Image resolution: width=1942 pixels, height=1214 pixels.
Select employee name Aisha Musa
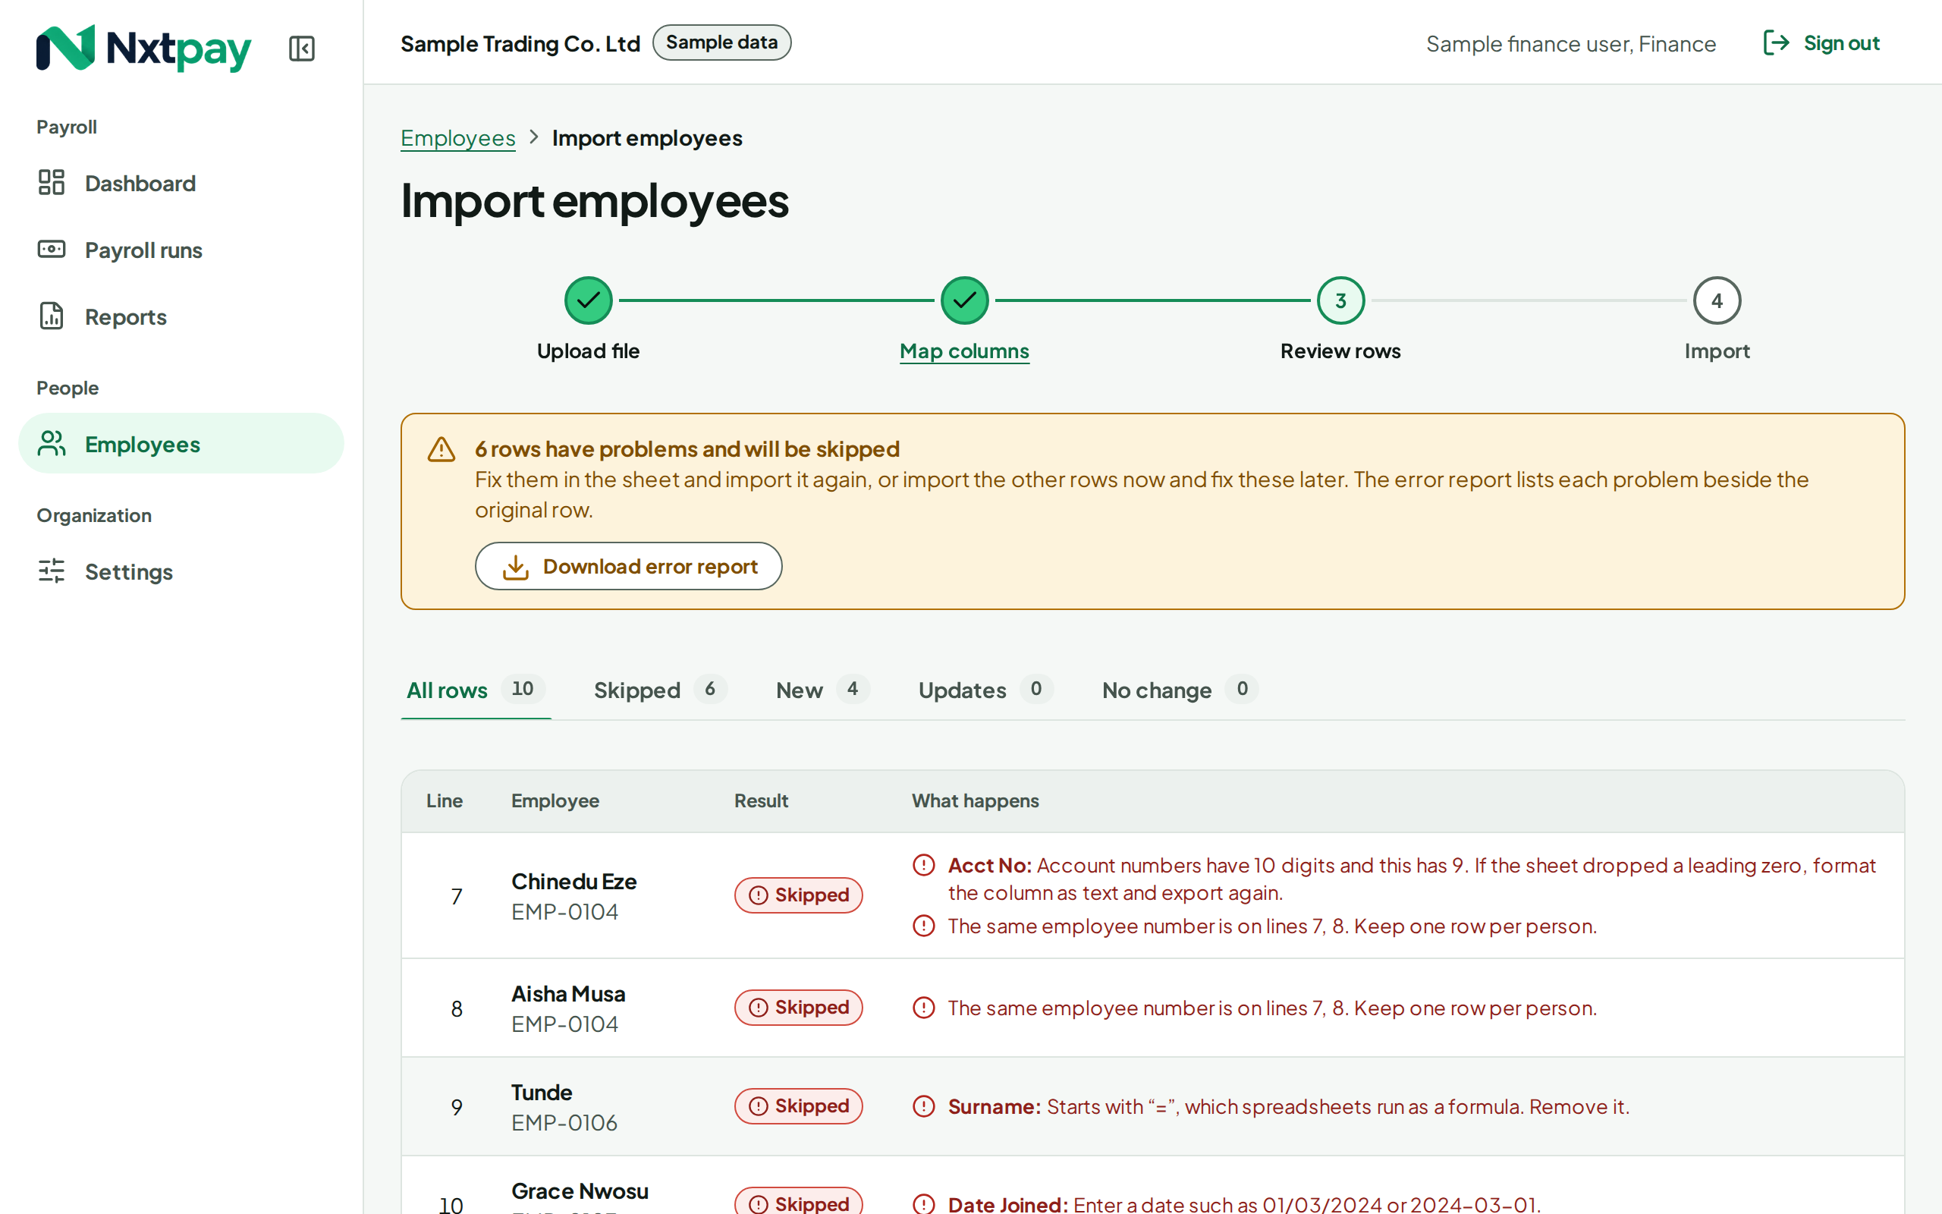click(x=568, y=993)
